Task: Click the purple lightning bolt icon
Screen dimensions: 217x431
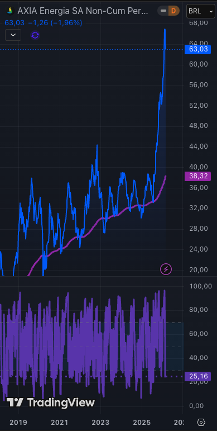Action: pyautogui.click(x=166, y=269)
